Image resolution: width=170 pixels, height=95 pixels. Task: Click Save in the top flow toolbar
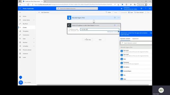(130, 12)
